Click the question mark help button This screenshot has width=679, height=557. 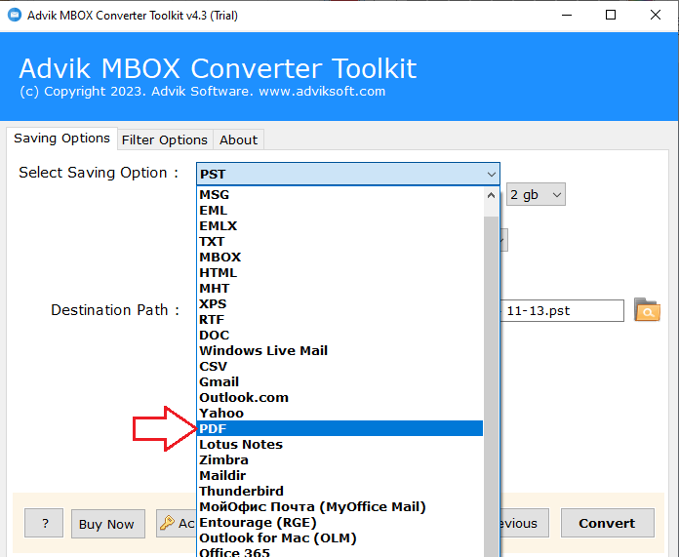tap(44, 523)
